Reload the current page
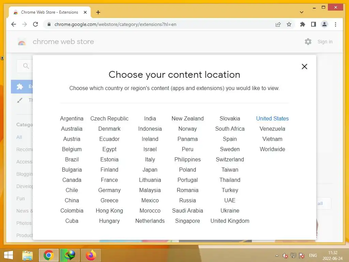This screenshot has height=262, width=349. pos(35,24)
